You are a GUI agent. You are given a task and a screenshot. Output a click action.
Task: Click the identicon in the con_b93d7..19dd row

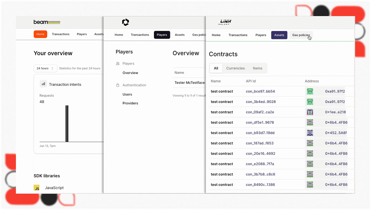point(310,133)
